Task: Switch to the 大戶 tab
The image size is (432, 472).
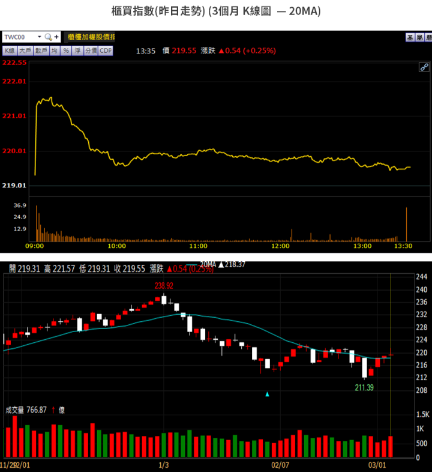Action: (25, 50)
